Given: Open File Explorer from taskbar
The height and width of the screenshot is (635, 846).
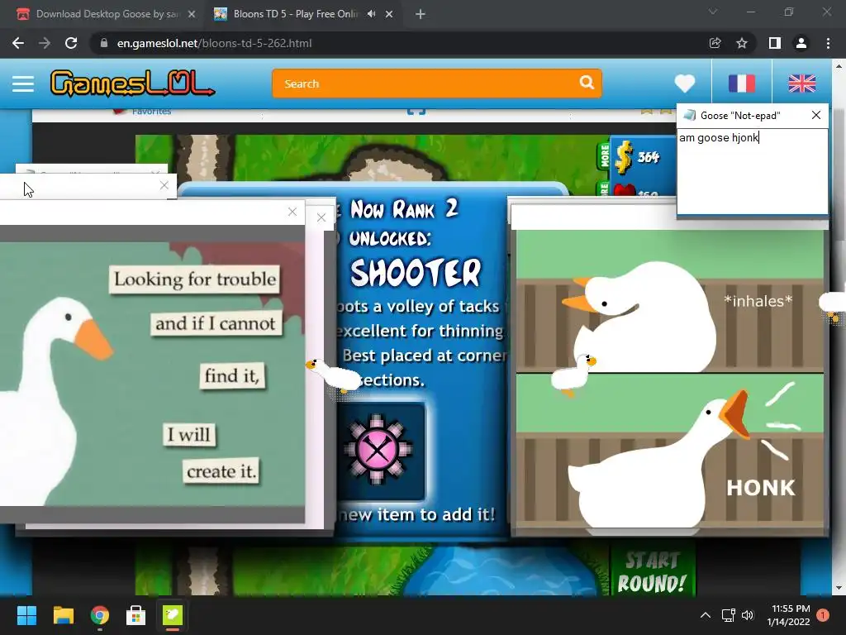Looking at the screenshot, I should pos(63,615).
